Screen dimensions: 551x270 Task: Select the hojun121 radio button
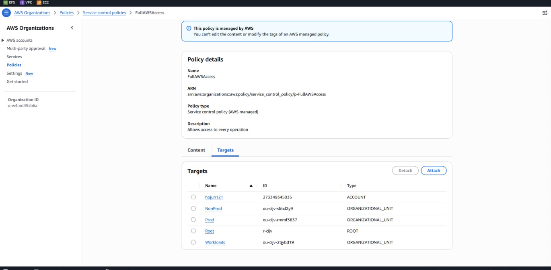193,197
